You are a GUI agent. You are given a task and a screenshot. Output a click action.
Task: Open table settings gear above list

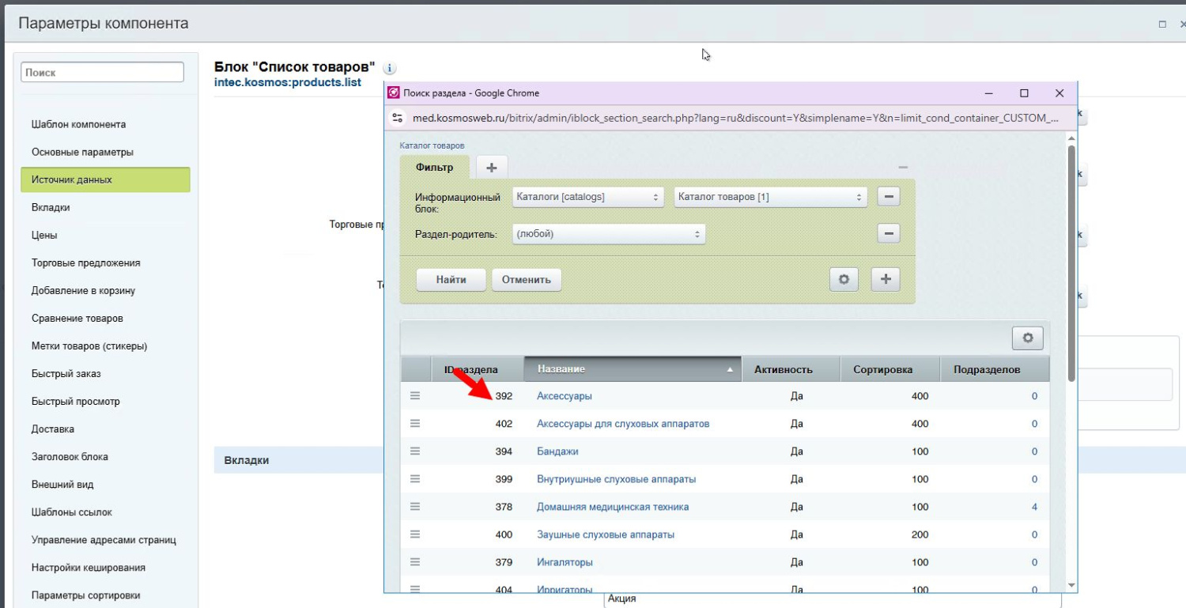coord(1027,338)
